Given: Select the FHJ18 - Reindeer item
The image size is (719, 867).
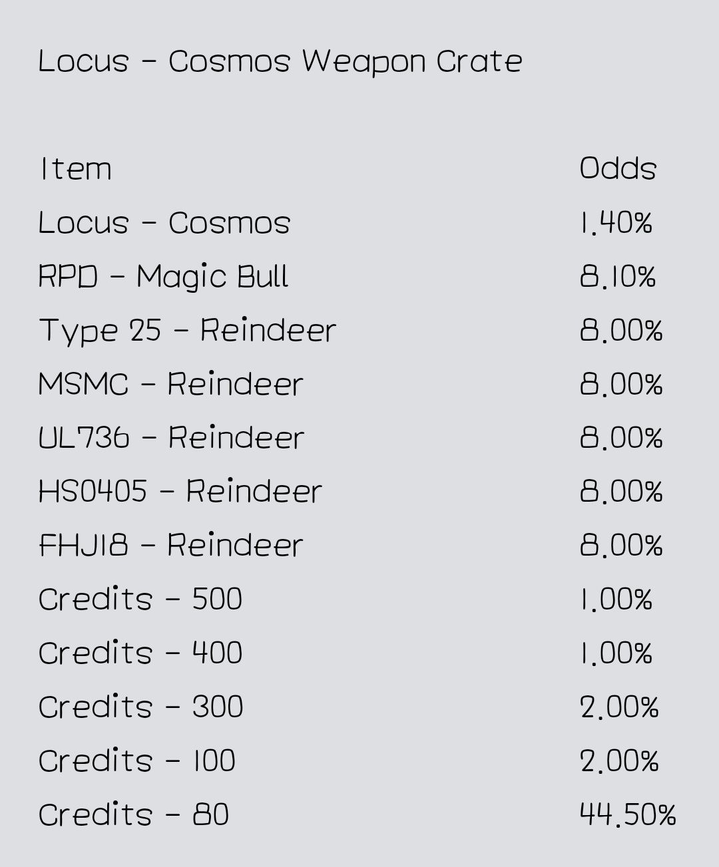Looking at the screenshot, I should click(171, 545).
